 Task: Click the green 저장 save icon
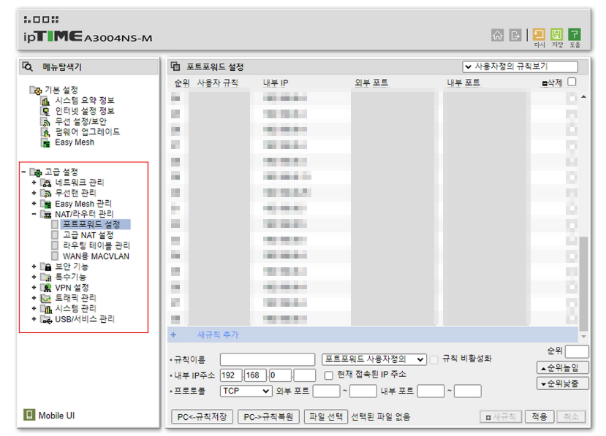(x=556, y=34)
